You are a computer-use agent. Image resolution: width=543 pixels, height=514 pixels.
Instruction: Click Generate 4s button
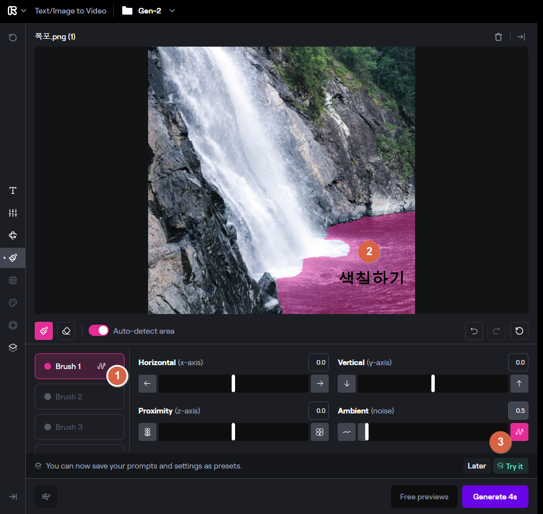495,497
